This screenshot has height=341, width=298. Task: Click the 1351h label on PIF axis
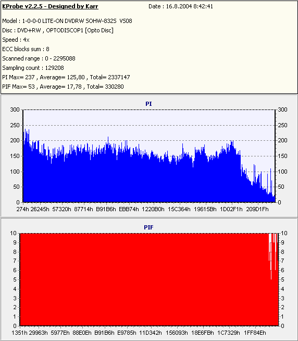click(19, 333)
